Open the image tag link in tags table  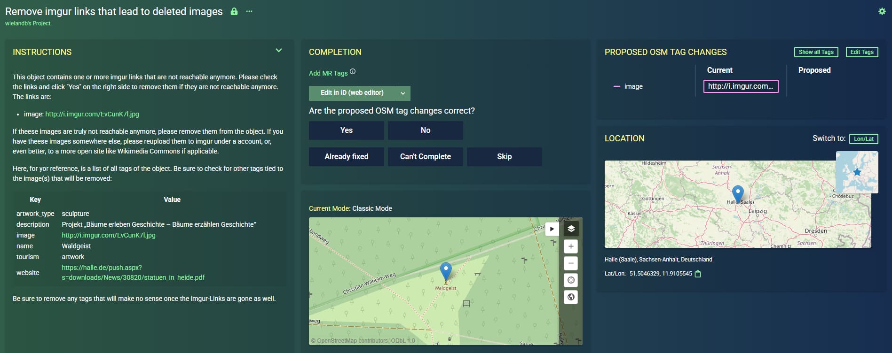coord(109,235)
